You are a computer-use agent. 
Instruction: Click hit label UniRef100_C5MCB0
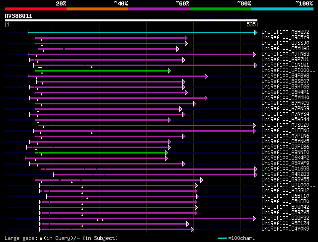[285, 201]
